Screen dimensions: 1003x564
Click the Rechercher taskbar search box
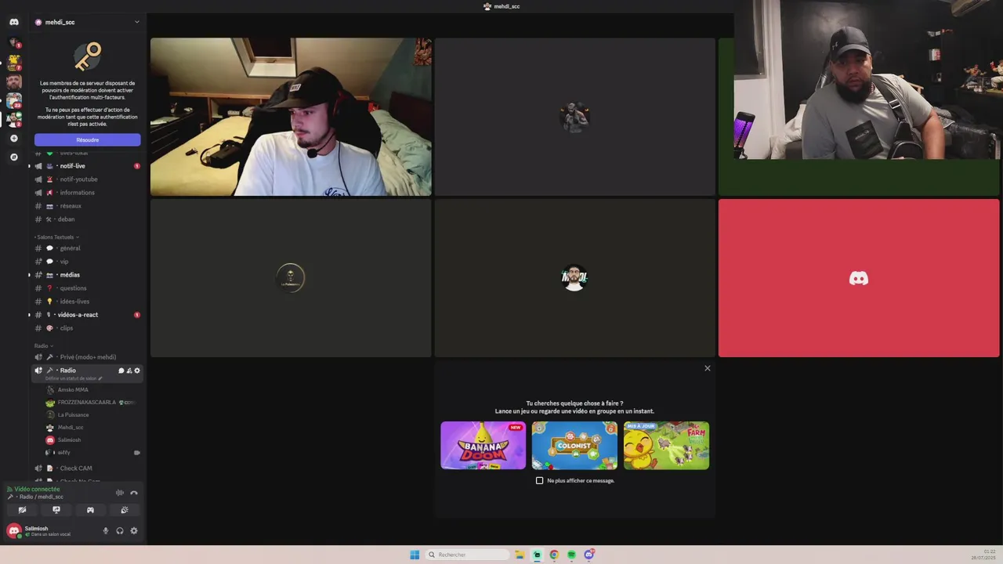(467, 555)
